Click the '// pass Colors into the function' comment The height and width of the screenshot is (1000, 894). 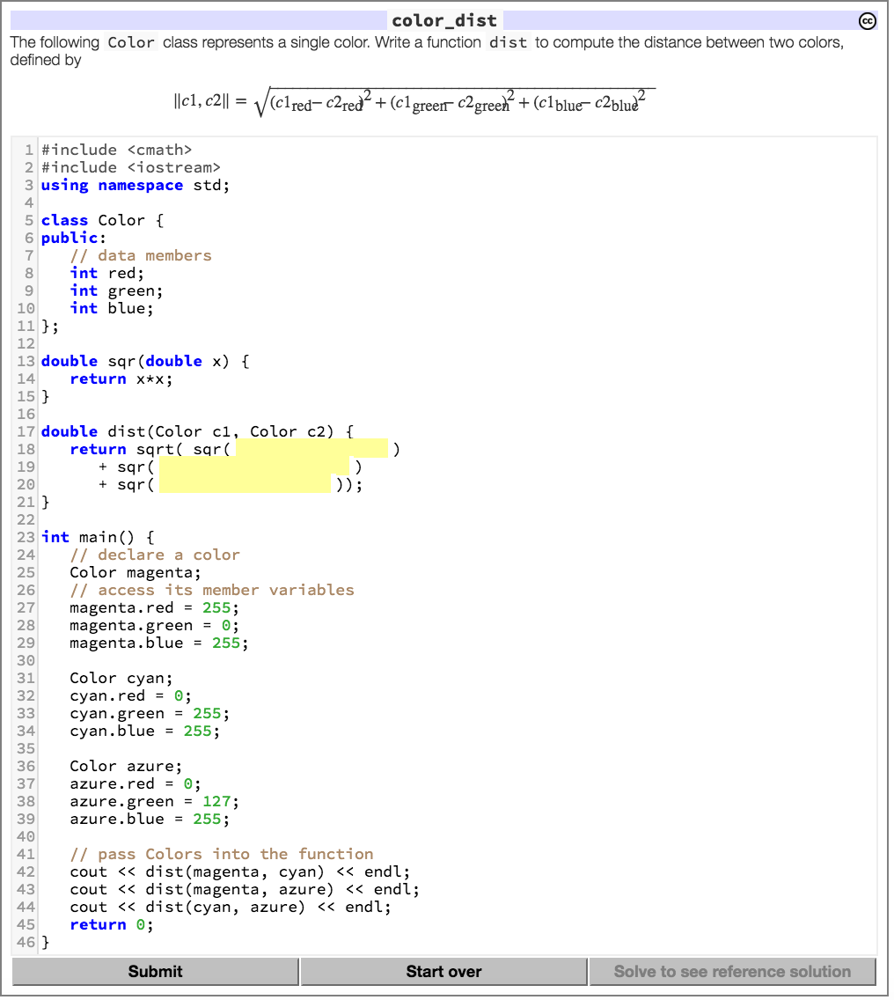click(x=221, y=854)
